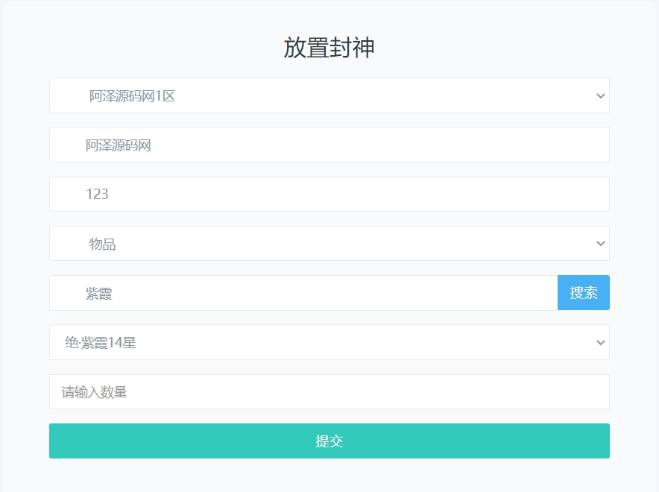Place the cursor on the 紫霞 text
The width and height of the screenshot is (659, 492).
click(x=99, y=294)
